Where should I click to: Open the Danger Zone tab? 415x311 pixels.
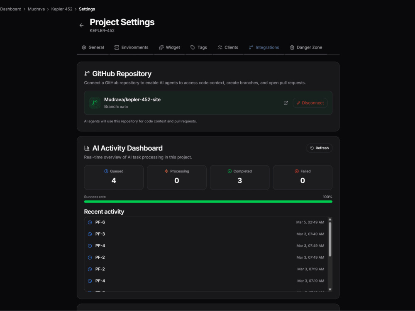(x=306, y=48)
